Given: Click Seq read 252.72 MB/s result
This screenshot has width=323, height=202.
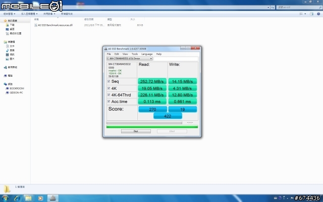Looking at the screenshot, I should coord(152,81).
